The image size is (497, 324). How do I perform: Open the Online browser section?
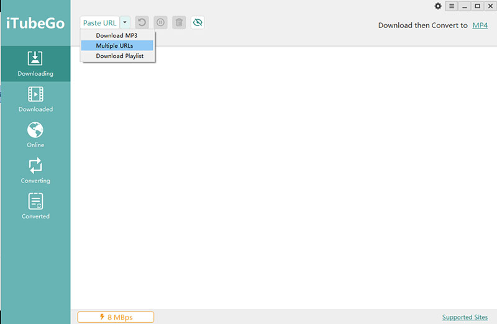click(x=35, y=135)
